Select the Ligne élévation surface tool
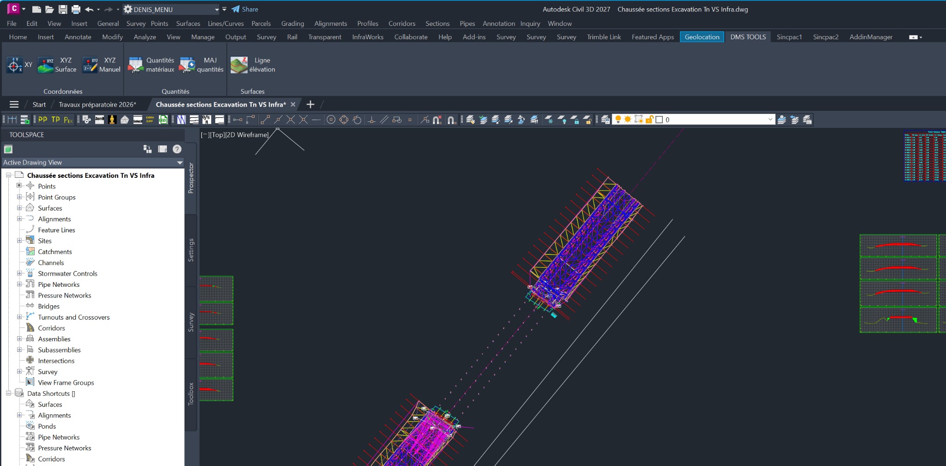Screen dimensions: 946x466 [x=253, y=65]
